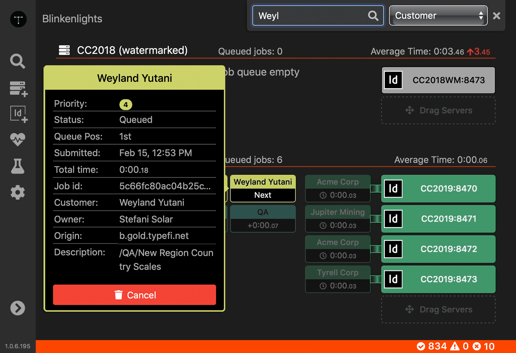Click the Status value Queued
Screen dimensions: 516x353
(136, 120)
